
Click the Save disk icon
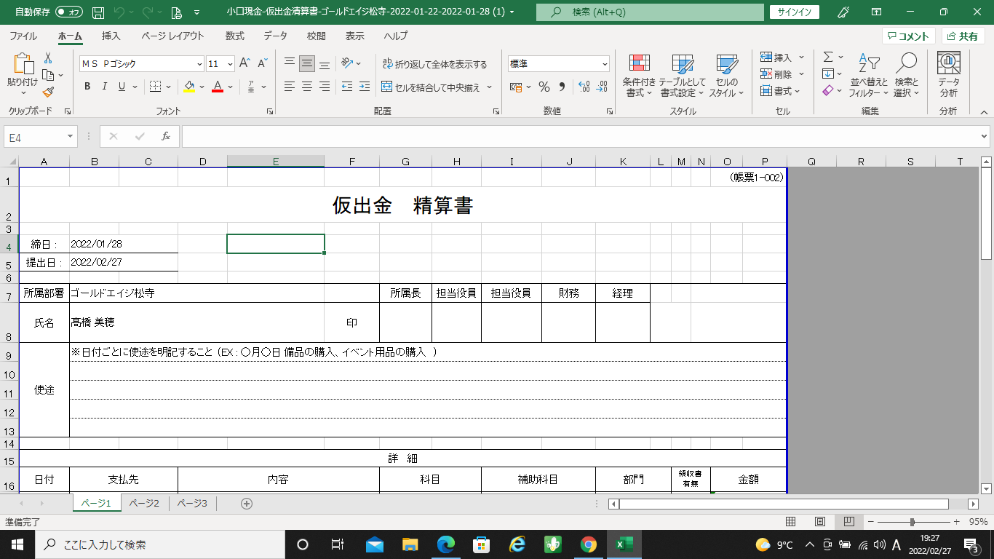tap(98, 12)
